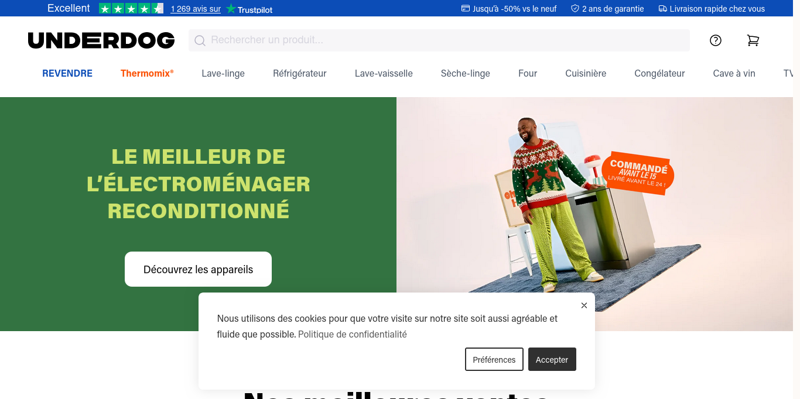Click the UNDERDOG logo
800x399 pixels.
coord(101,40)
